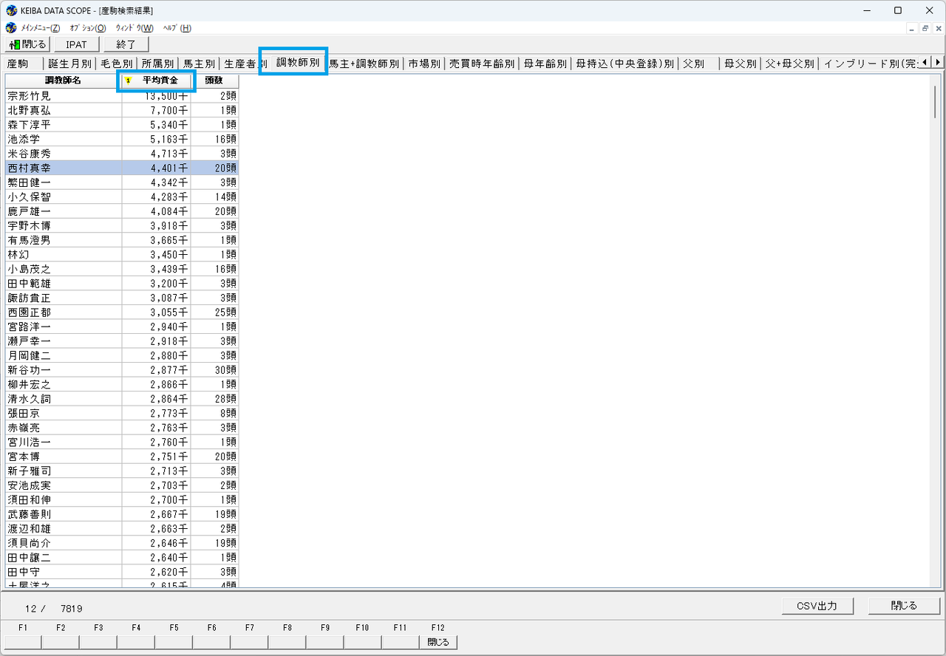Image resolution: width=946 pixels, height=656 pixels.
Task: Select the 繁田健一 trainer row
Action: click(x=122, y=182)
